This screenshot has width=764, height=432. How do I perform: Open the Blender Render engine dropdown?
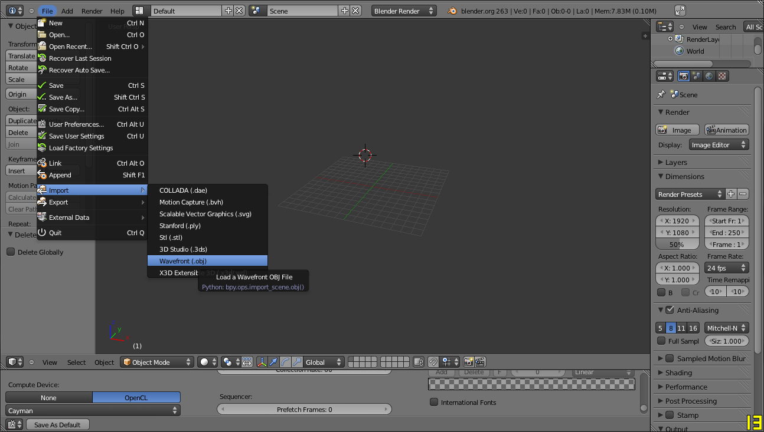[x=404, y=11]
